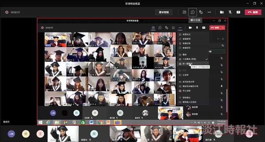Viewport: 265px width, 142px height.
Task: Open Teams icon in shared taskbar
Action: pyautogui.click(x=117, y=122)
